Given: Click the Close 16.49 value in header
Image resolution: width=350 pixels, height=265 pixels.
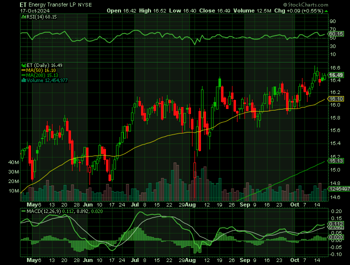Looking at the screenshot, I should [214, 10].
